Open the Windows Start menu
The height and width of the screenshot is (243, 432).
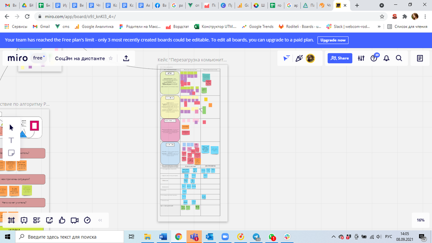tap(7, 237)
